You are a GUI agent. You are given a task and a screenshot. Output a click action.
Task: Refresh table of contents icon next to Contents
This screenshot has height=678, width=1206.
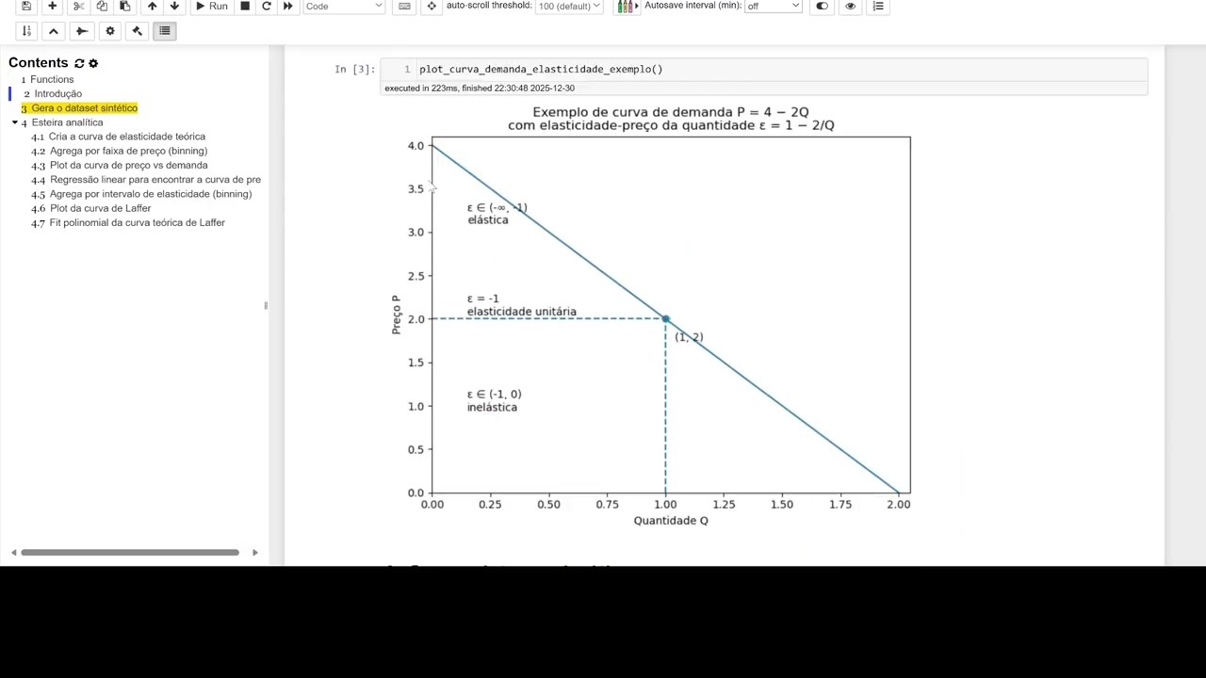[79, 63]
